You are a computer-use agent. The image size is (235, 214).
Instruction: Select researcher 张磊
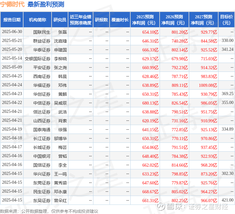62,32
